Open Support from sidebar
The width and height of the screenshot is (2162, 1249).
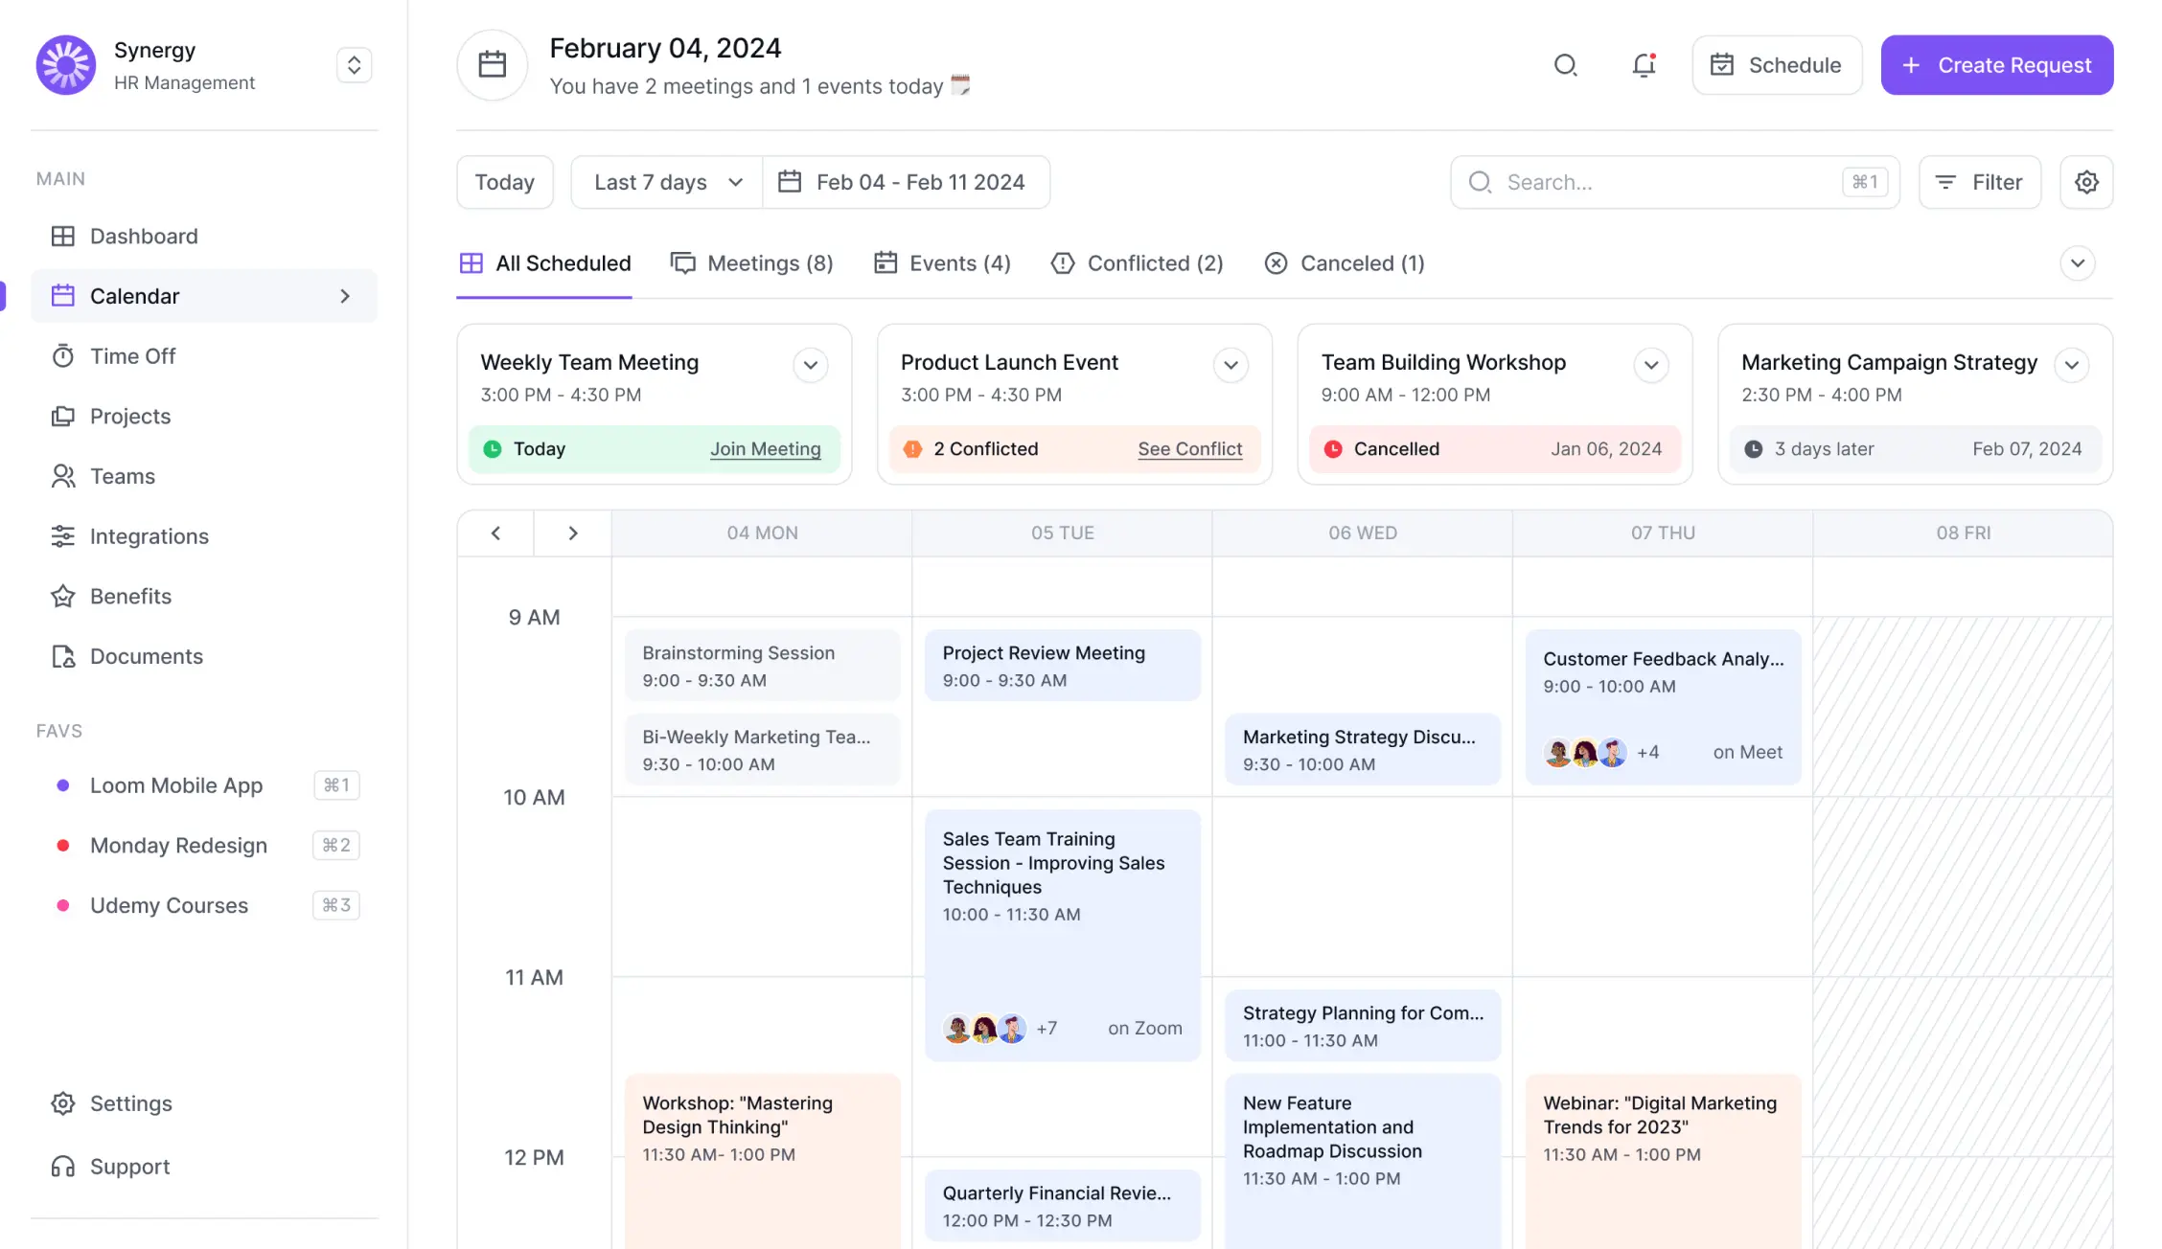(129, 1167)
